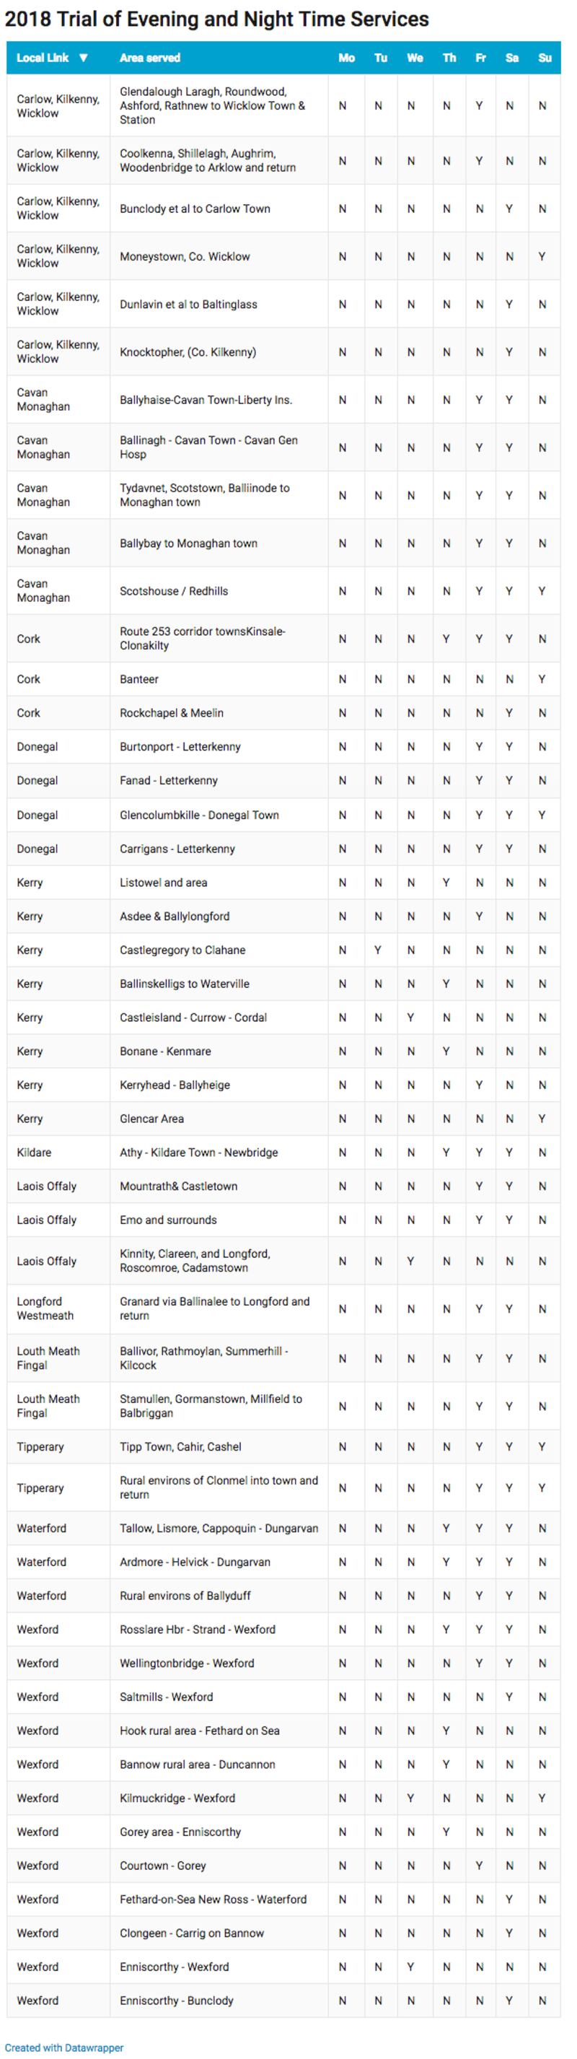The image size is (577, 2059).
Task: Sort by the Su column header
Action: [x=545, y=58]
